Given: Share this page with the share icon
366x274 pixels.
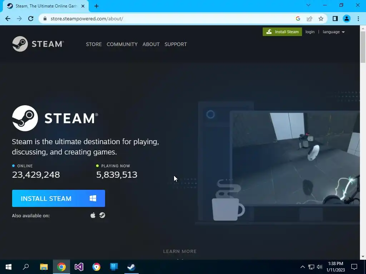Looking at the screenshot, I should pos(310,19).
